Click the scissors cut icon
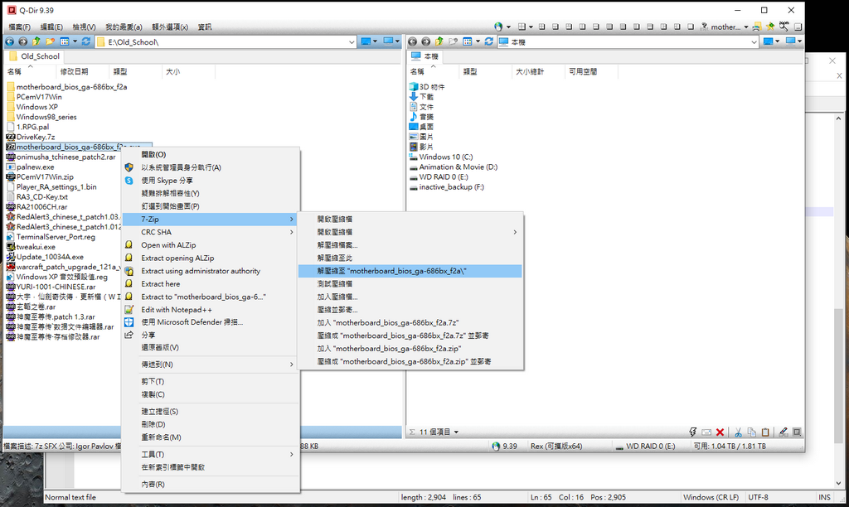This screenshot has width=849, height=507. 737,432
